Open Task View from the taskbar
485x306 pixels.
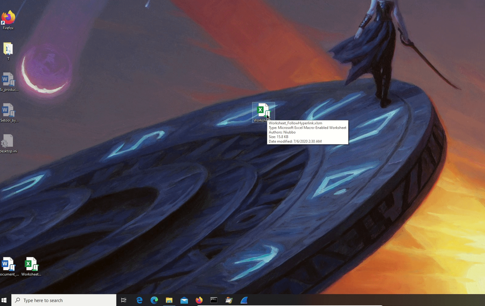(124, 300)
